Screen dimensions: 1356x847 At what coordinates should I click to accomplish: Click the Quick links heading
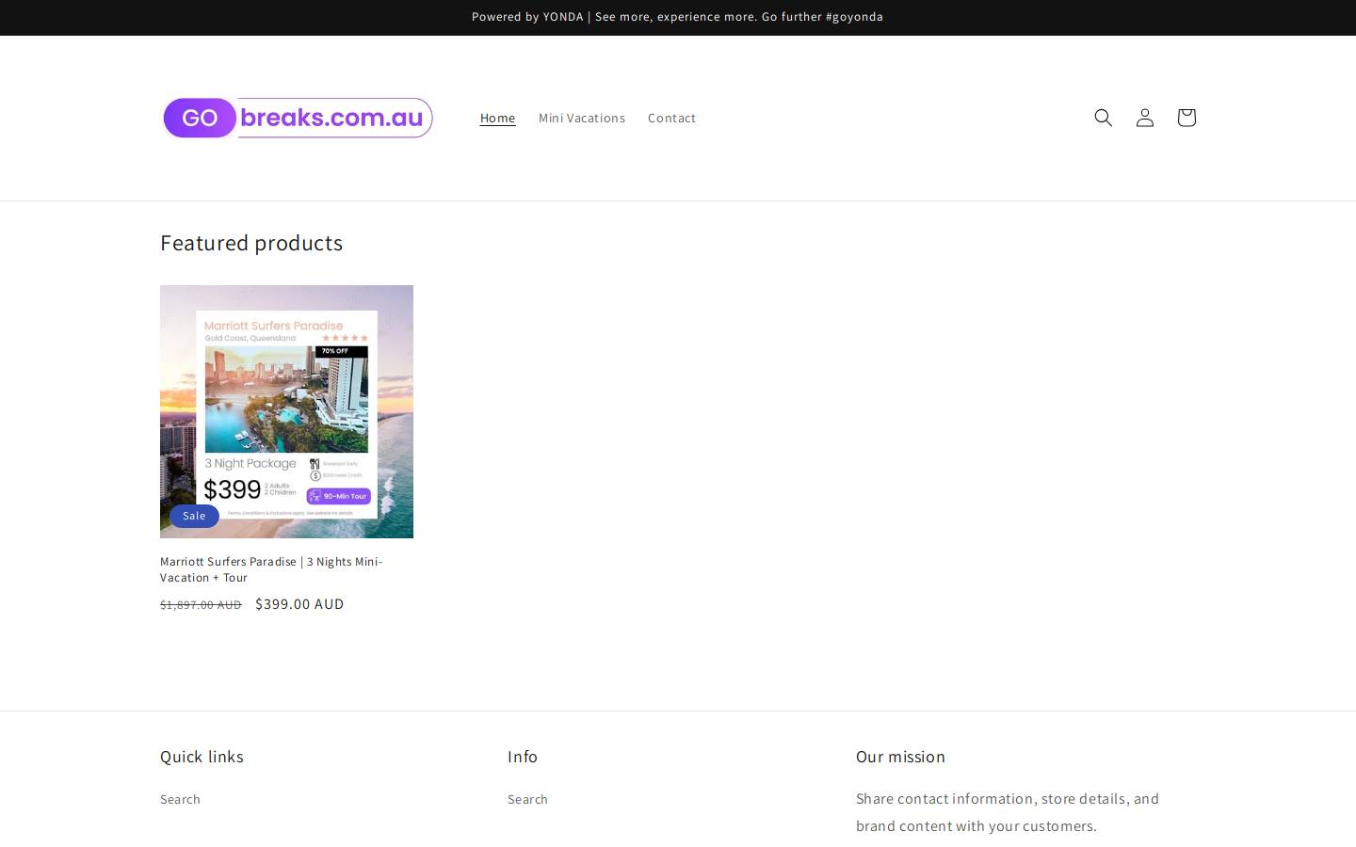202,757
